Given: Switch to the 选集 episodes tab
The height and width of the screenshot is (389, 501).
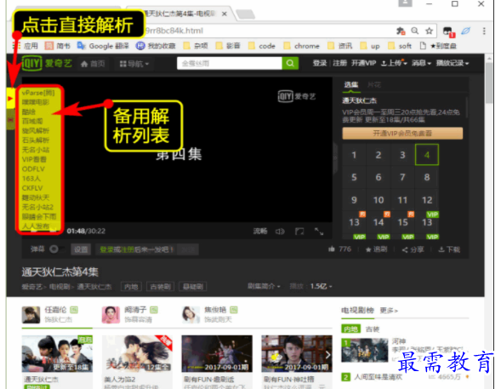Looking at the screenshot, I should [351, 85].
